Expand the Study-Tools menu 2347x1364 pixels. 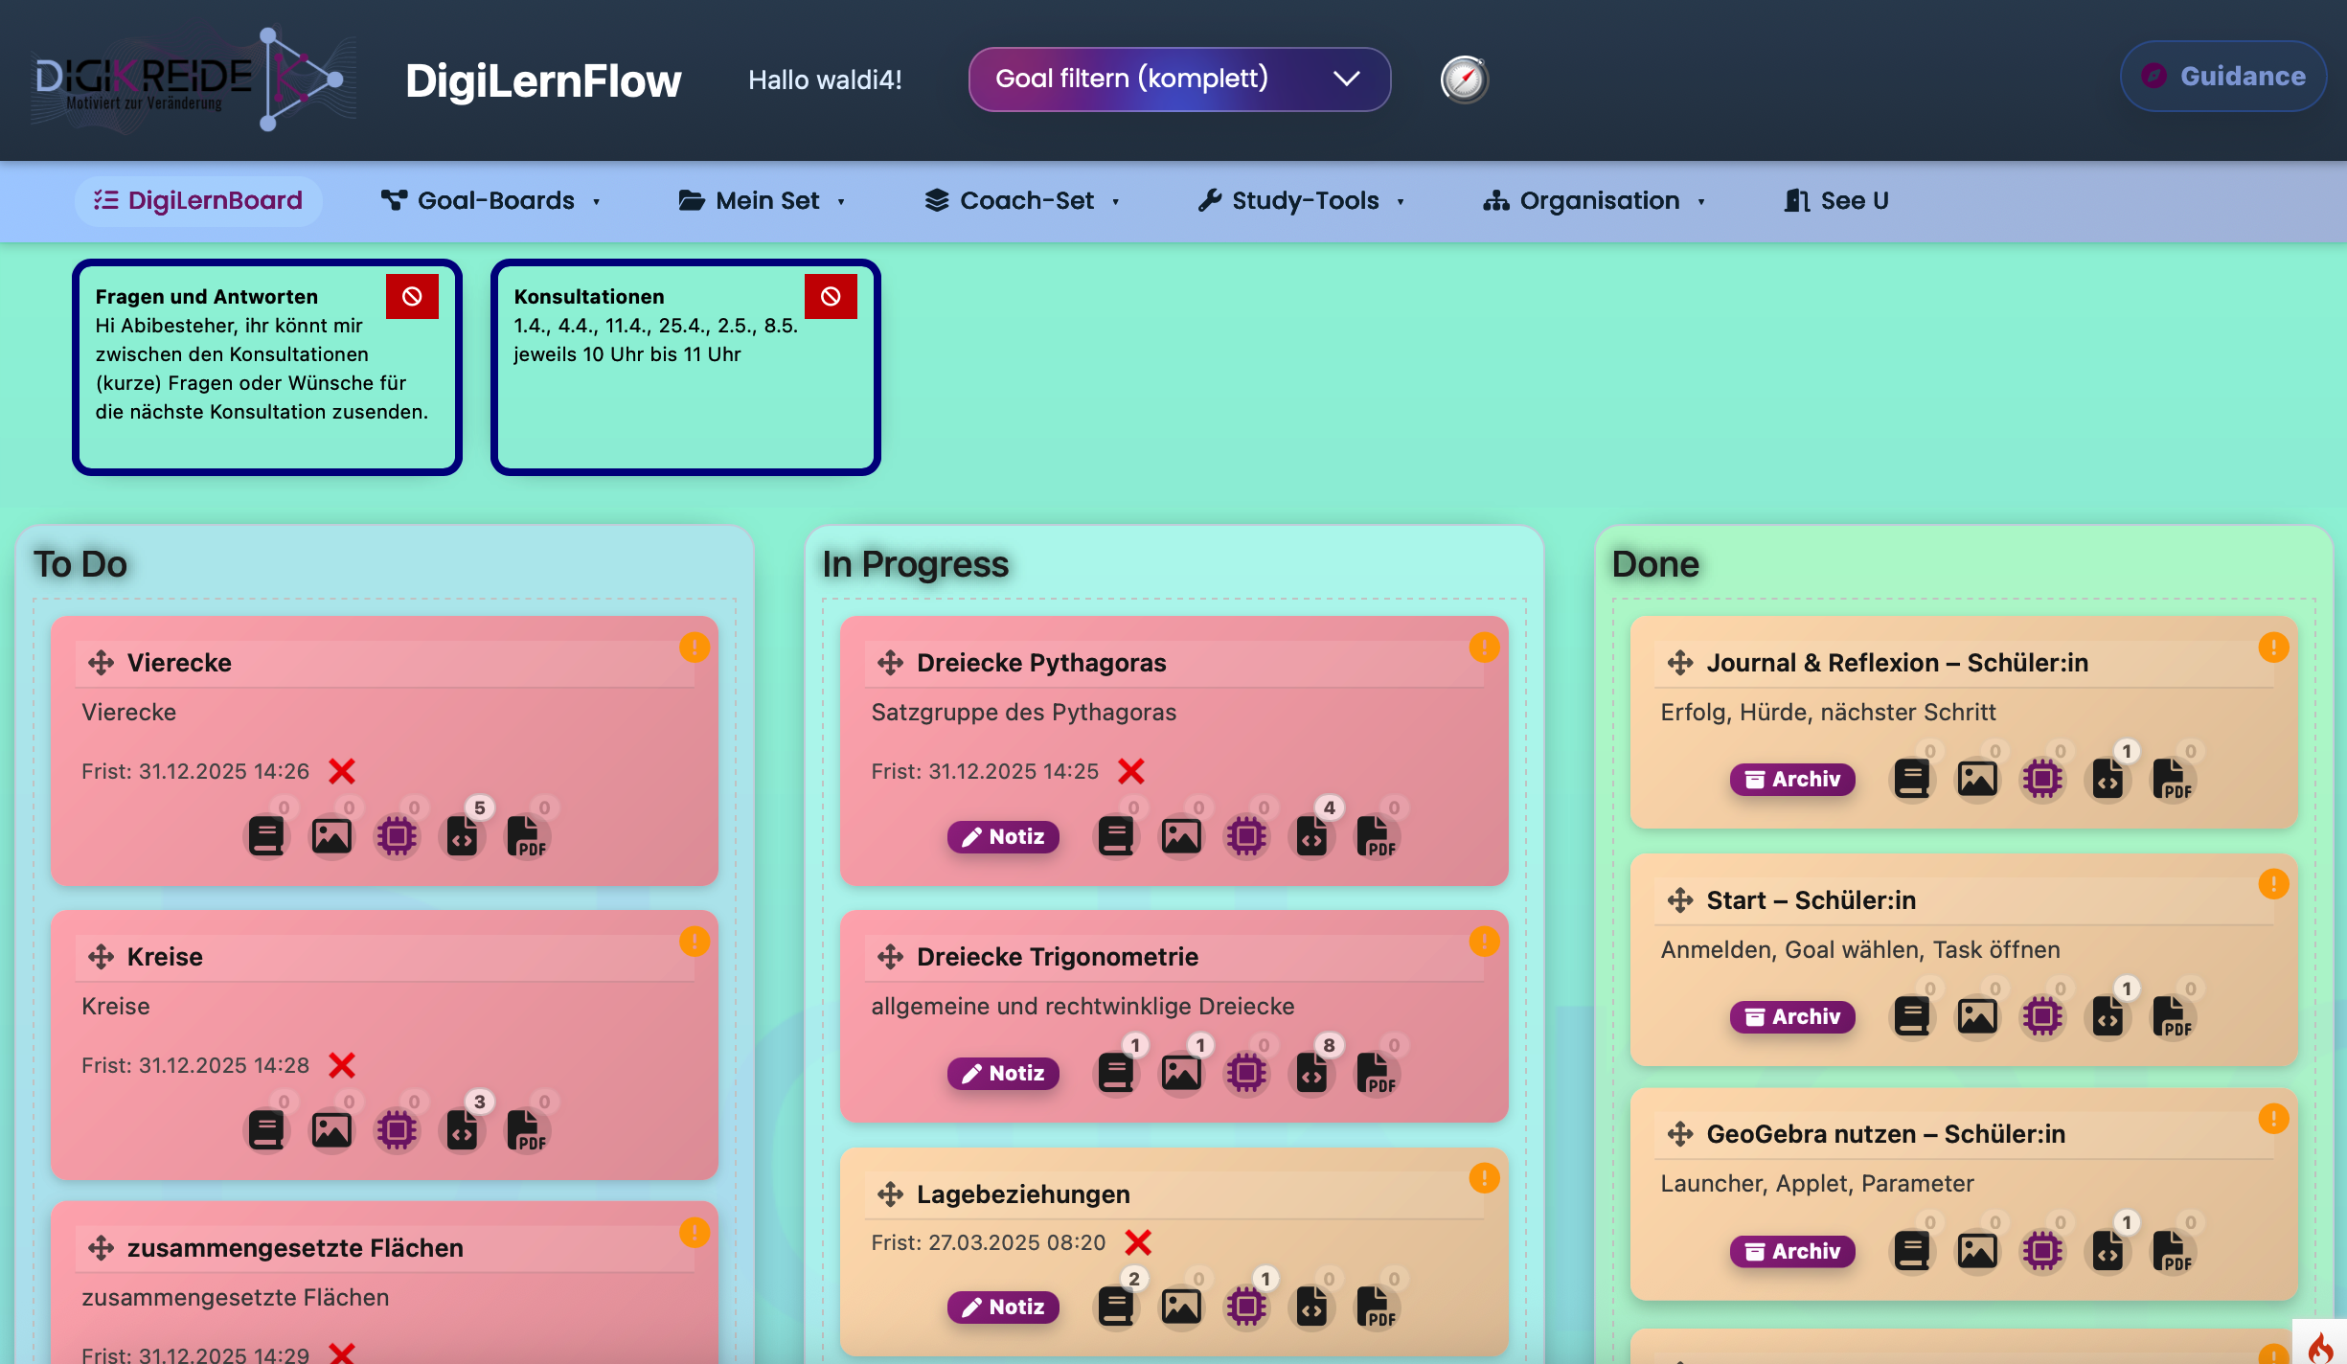1300,200
